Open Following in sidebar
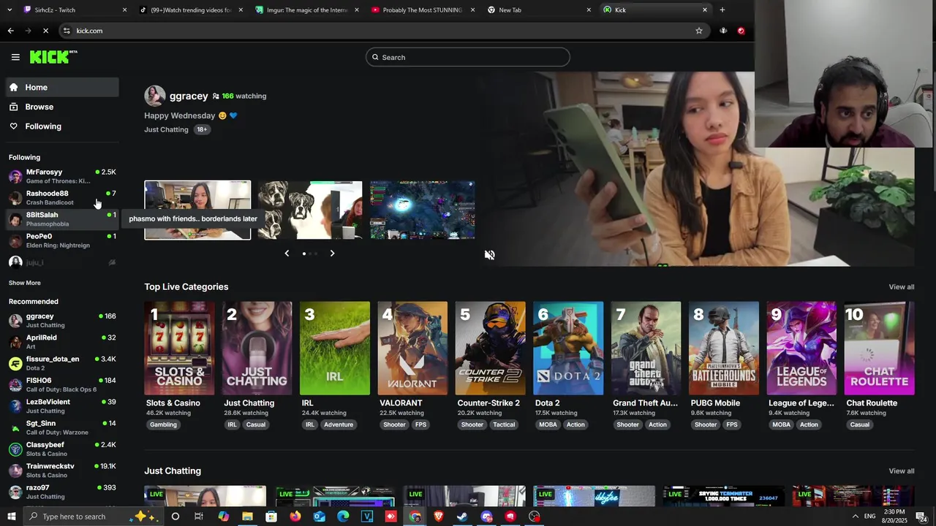Viewport: 936px width, 526px height. click(x=63, y=126)
